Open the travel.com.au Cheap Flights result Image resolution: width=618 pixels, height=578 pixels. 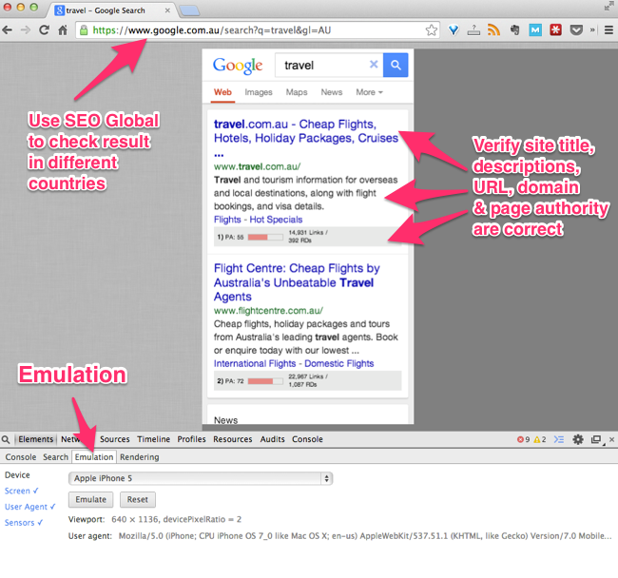[306, 138]
